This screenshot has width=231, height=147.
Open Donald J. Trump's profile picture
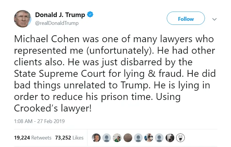[22, 18]
